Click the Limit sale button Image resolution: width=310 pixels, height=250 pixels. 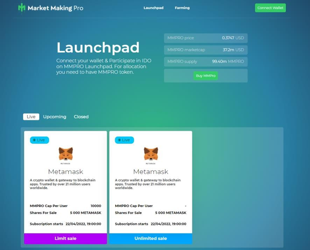click(65, 238)
